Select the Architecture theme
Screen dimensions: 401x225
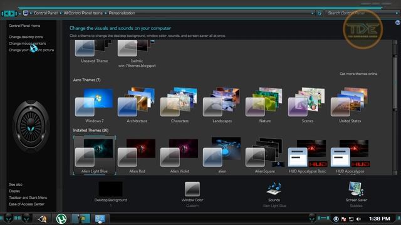click(137, 106)
